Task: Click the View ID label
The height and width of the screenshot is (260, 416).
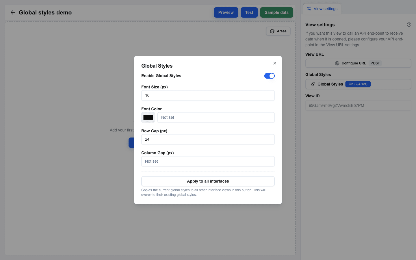Action: point(313,96)
